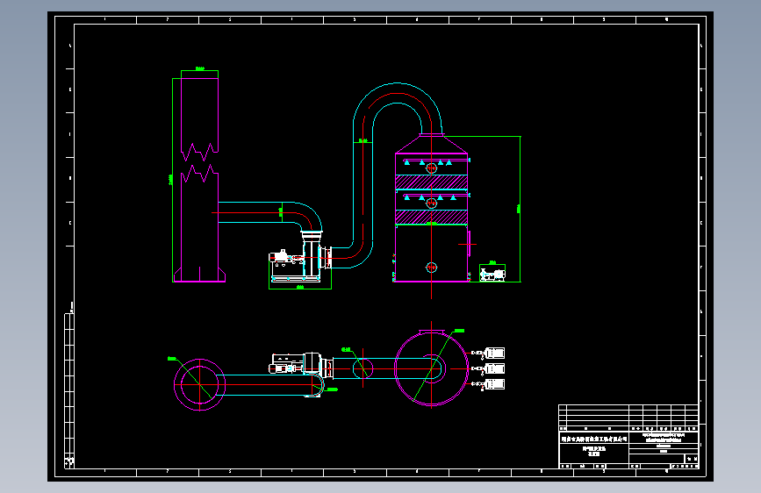Select the circulation pump beside the tower base
Screen dimensions: 761x493
pyautogui.click(x=492, y=275)
